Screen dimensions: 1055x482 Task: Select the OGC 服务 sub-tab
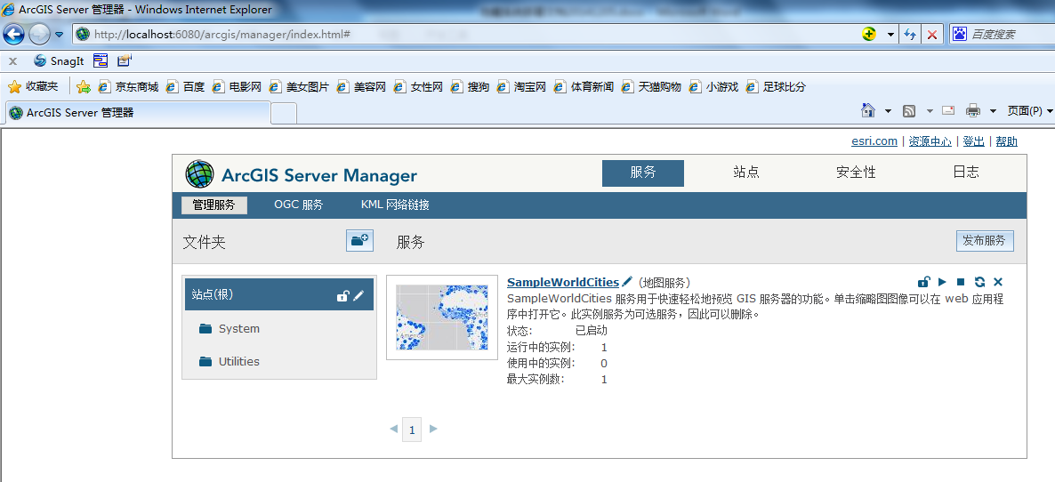click(x=299, y=205)
